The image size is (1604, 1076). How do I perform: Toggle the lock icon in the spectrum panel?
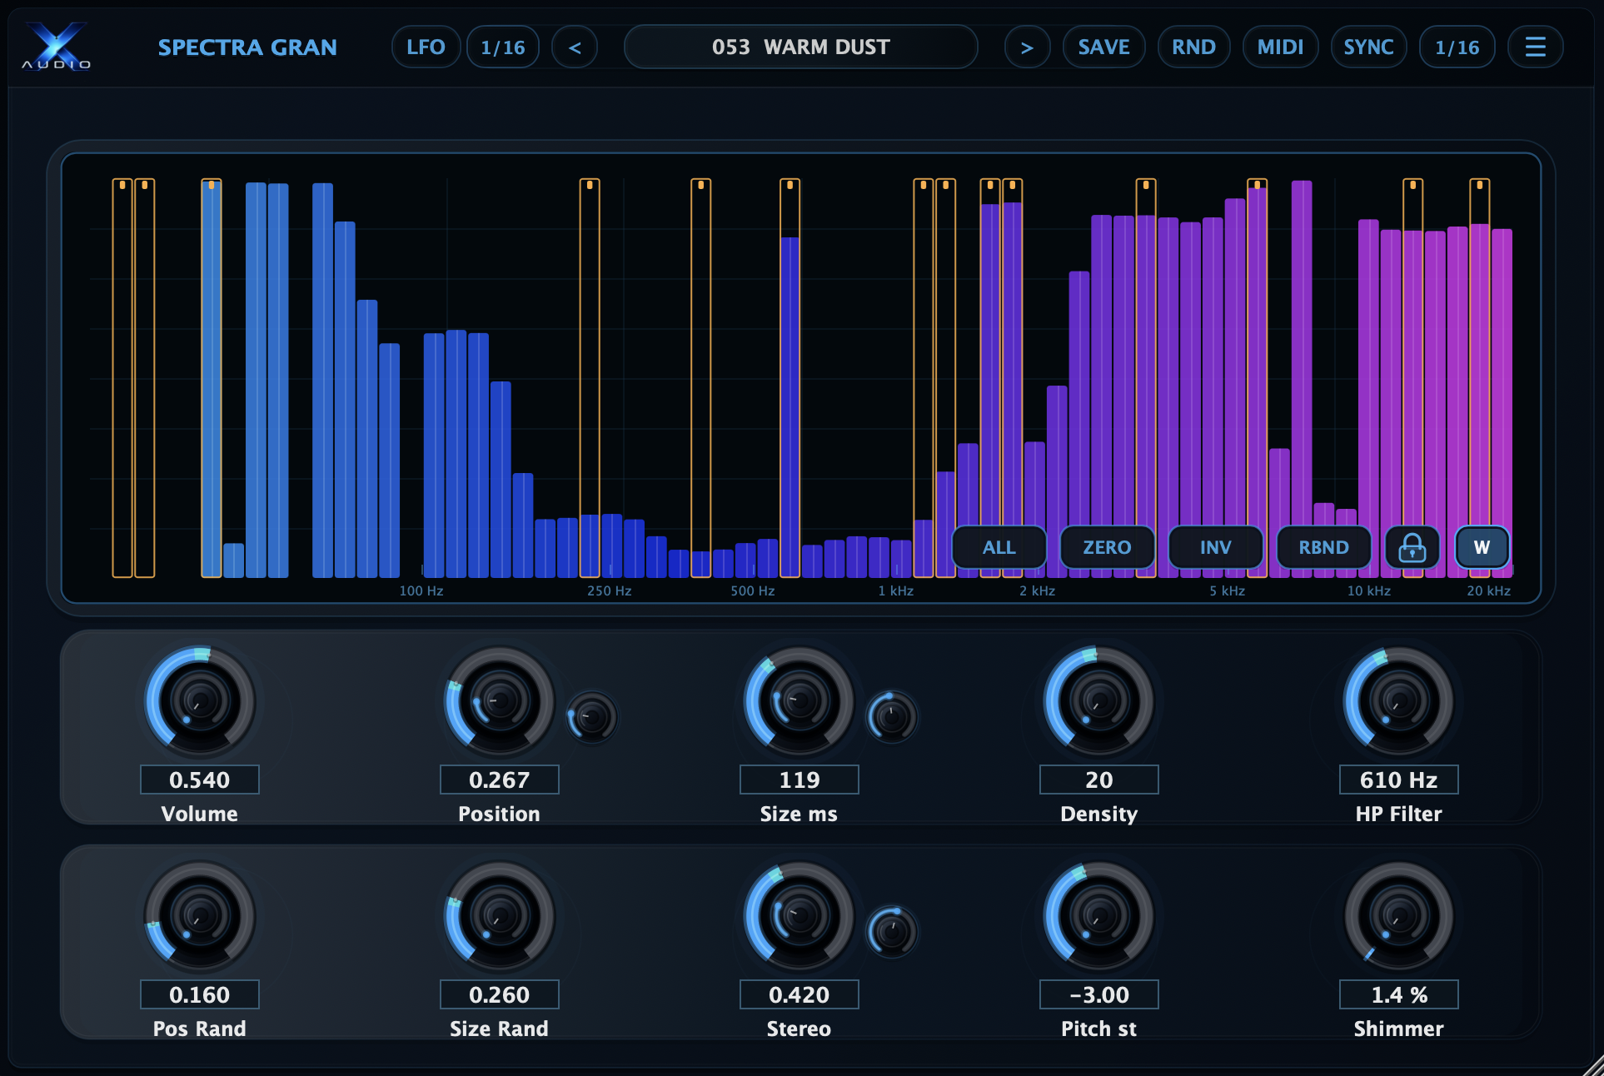tap(1412, 547)
